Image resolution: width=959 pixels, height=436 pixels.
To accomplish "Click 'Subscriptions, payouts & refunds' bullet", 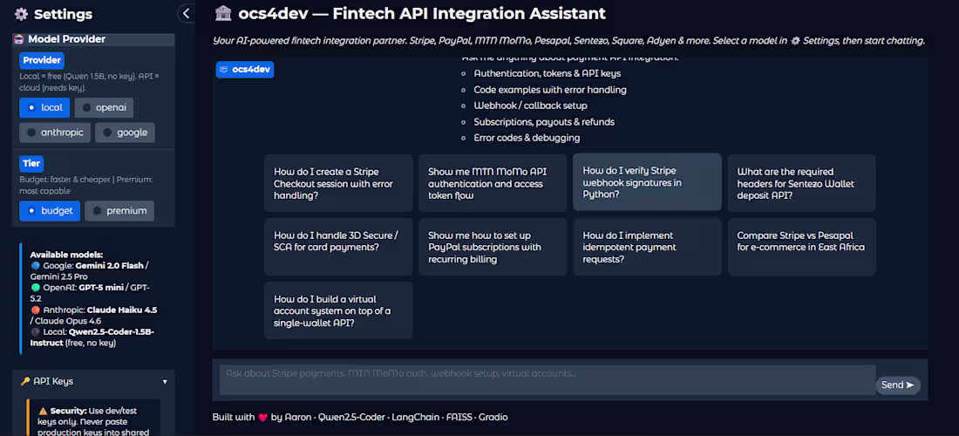I will click(544, 122).
